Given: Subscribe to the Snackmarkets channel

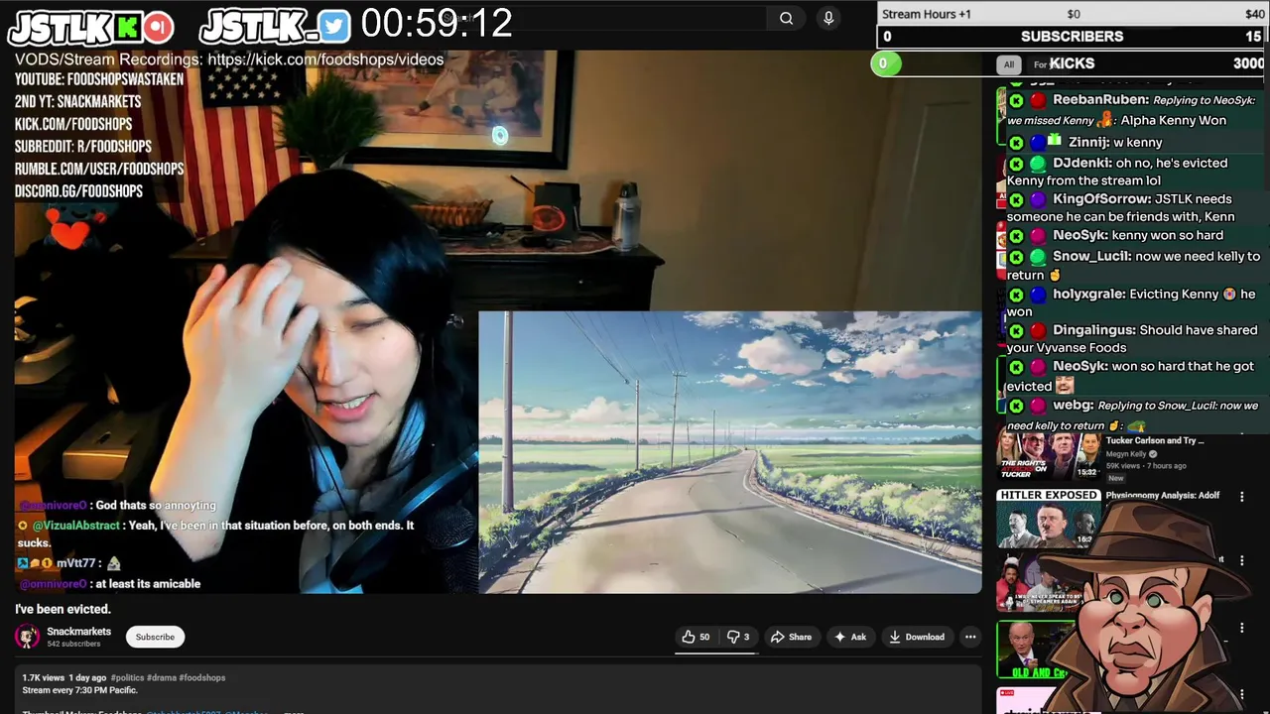Looking at the screenshot, I should [155, 637].
